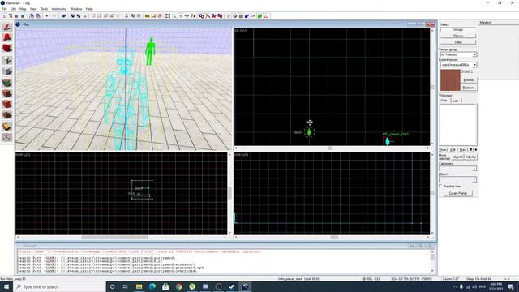Click the Redo arrow in toolbar
Viewport: 519px width, 292px height.
point(54,16)
